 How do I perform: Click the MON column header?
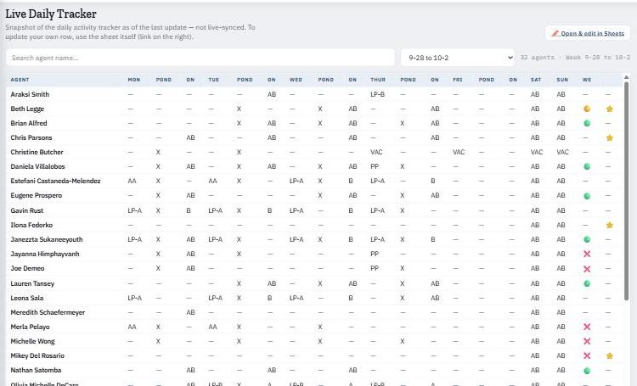click(x=134, y=80)
